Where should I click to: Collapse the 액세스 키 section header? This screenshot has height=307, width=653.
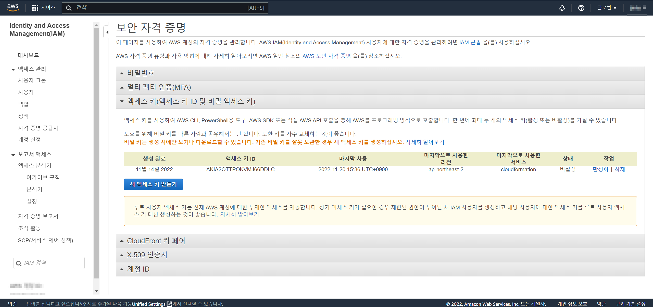pos(191,101)
